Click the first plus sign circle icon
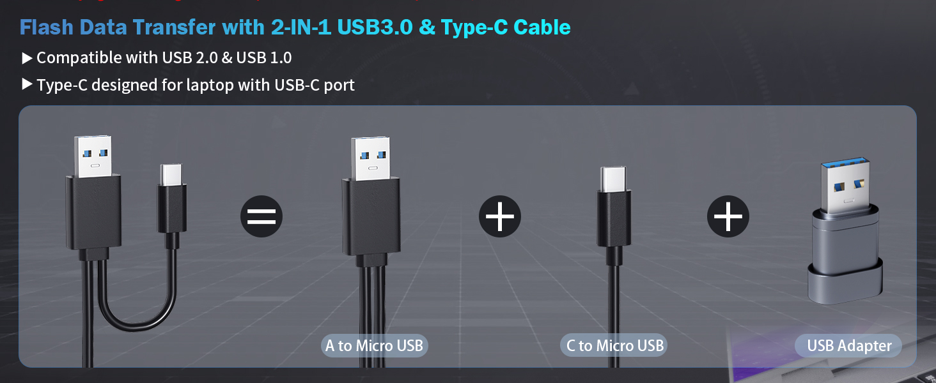The height and width of the screenshot is (383, 936). 500,217
